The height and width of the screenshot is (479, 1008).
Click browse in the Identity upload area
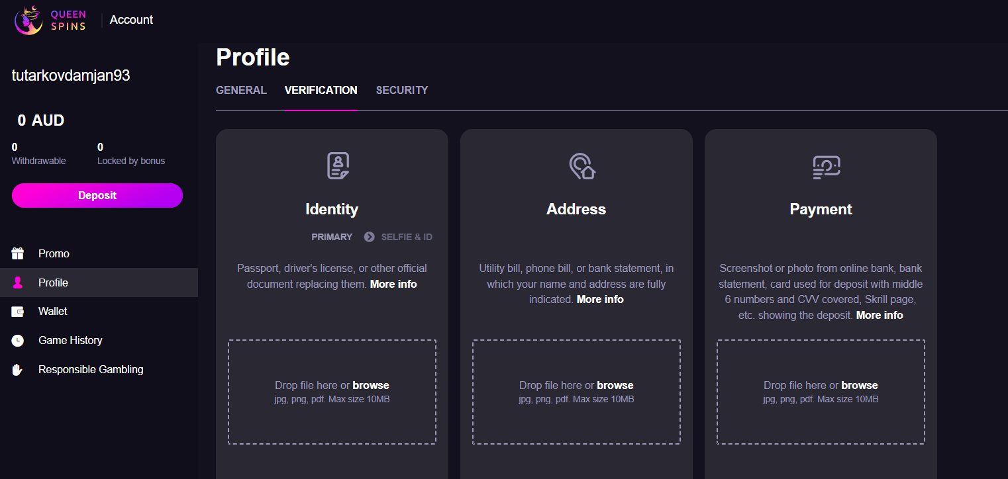coord(371,384)
